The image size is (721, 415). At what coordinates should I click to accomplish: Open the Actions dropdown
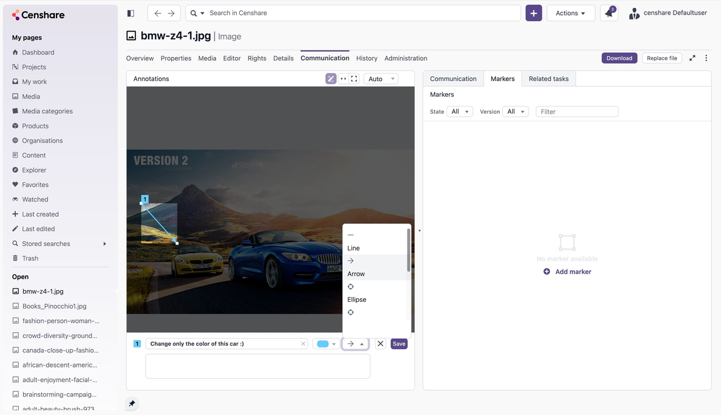(570, 13)
